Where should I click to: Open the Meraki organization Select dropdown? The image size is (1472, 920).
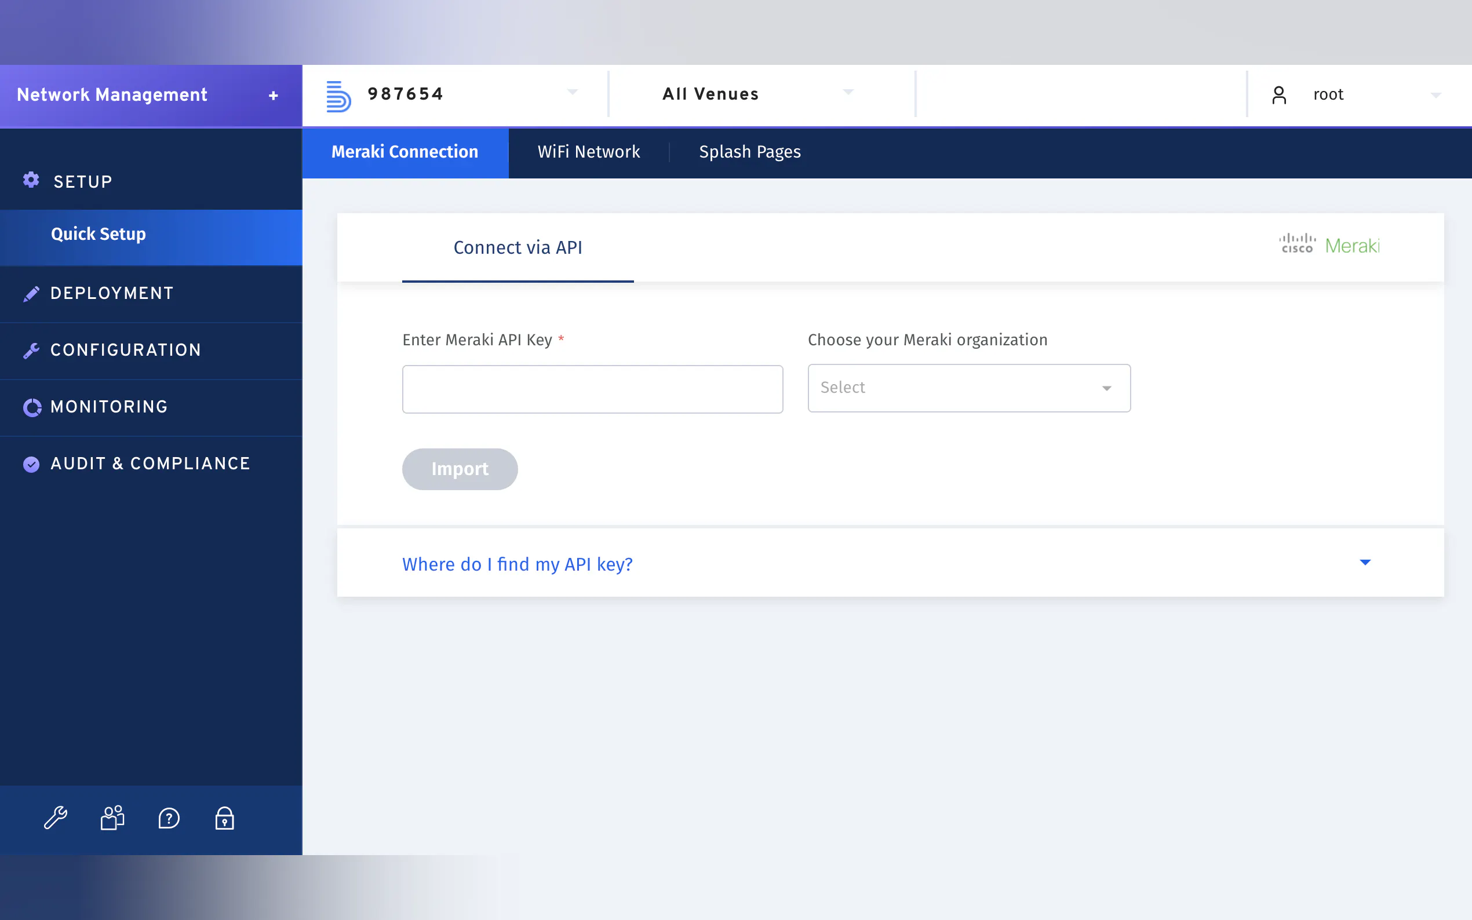point(969,388)
